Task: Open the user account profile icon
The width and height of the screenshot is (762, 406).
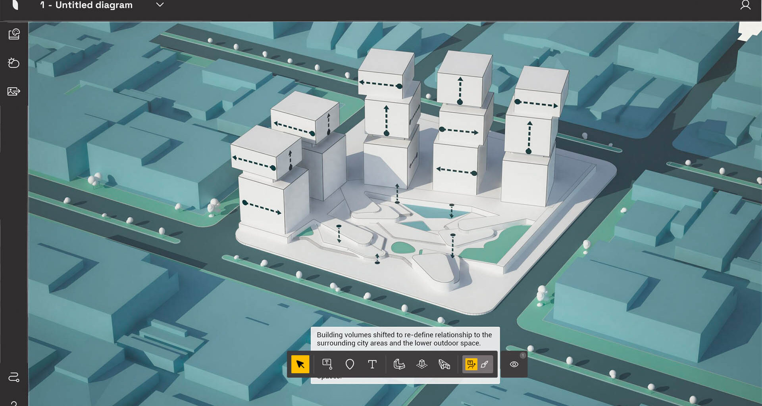Action: (x=745, y=5)
